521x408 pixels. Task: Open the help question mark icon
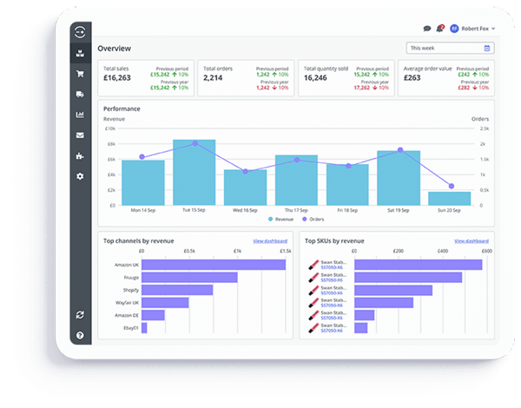pos(80,335)
